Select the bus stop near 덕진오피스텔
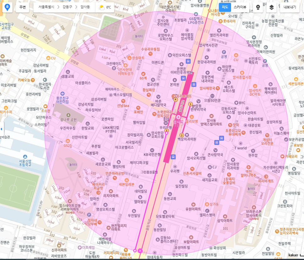 click(188, 61)
